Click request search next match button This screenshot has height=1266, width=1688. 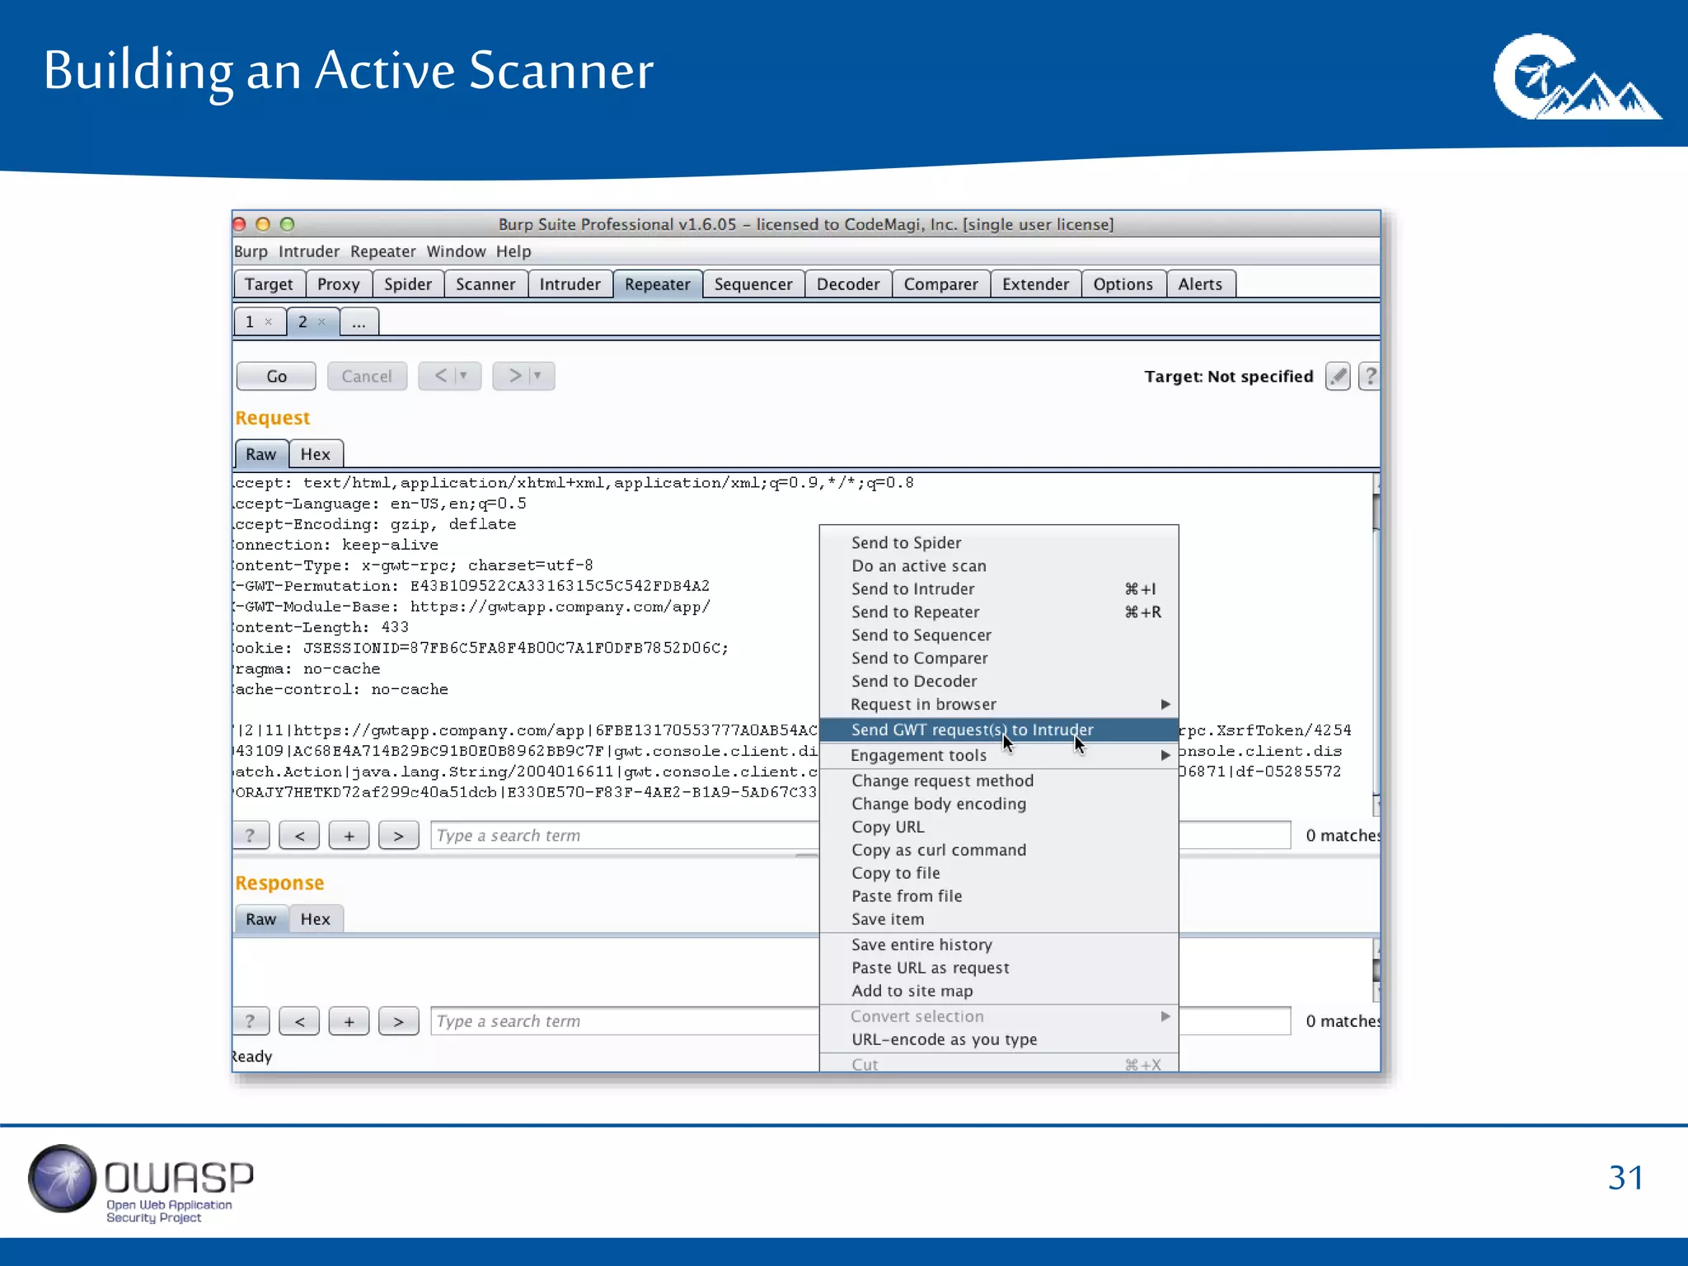(x=399, y=836)
